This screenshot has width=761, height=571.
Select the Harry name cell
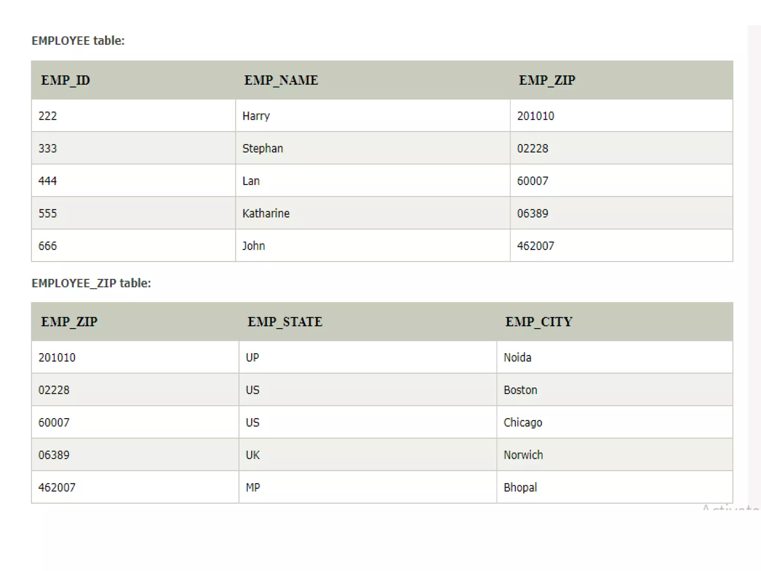pyautogui.click(x=256, y=116)
